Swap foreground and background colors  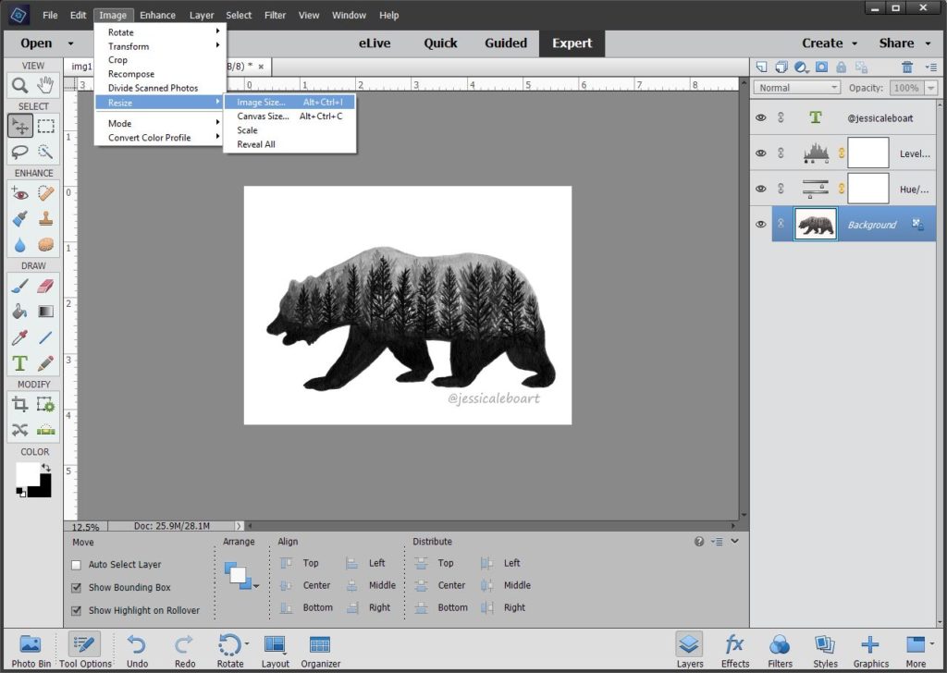point(46,468)
